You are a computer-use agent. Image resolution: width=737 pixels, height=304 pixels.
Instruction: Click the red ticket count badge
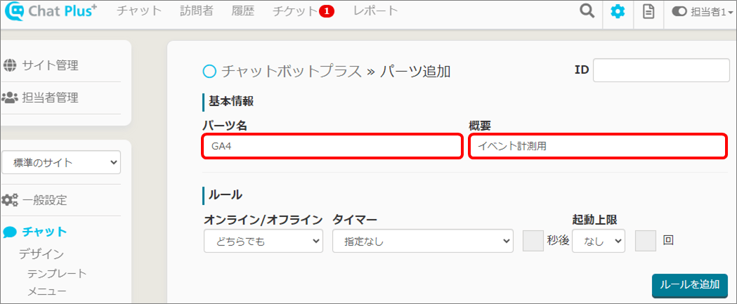(x=326, y=12)
